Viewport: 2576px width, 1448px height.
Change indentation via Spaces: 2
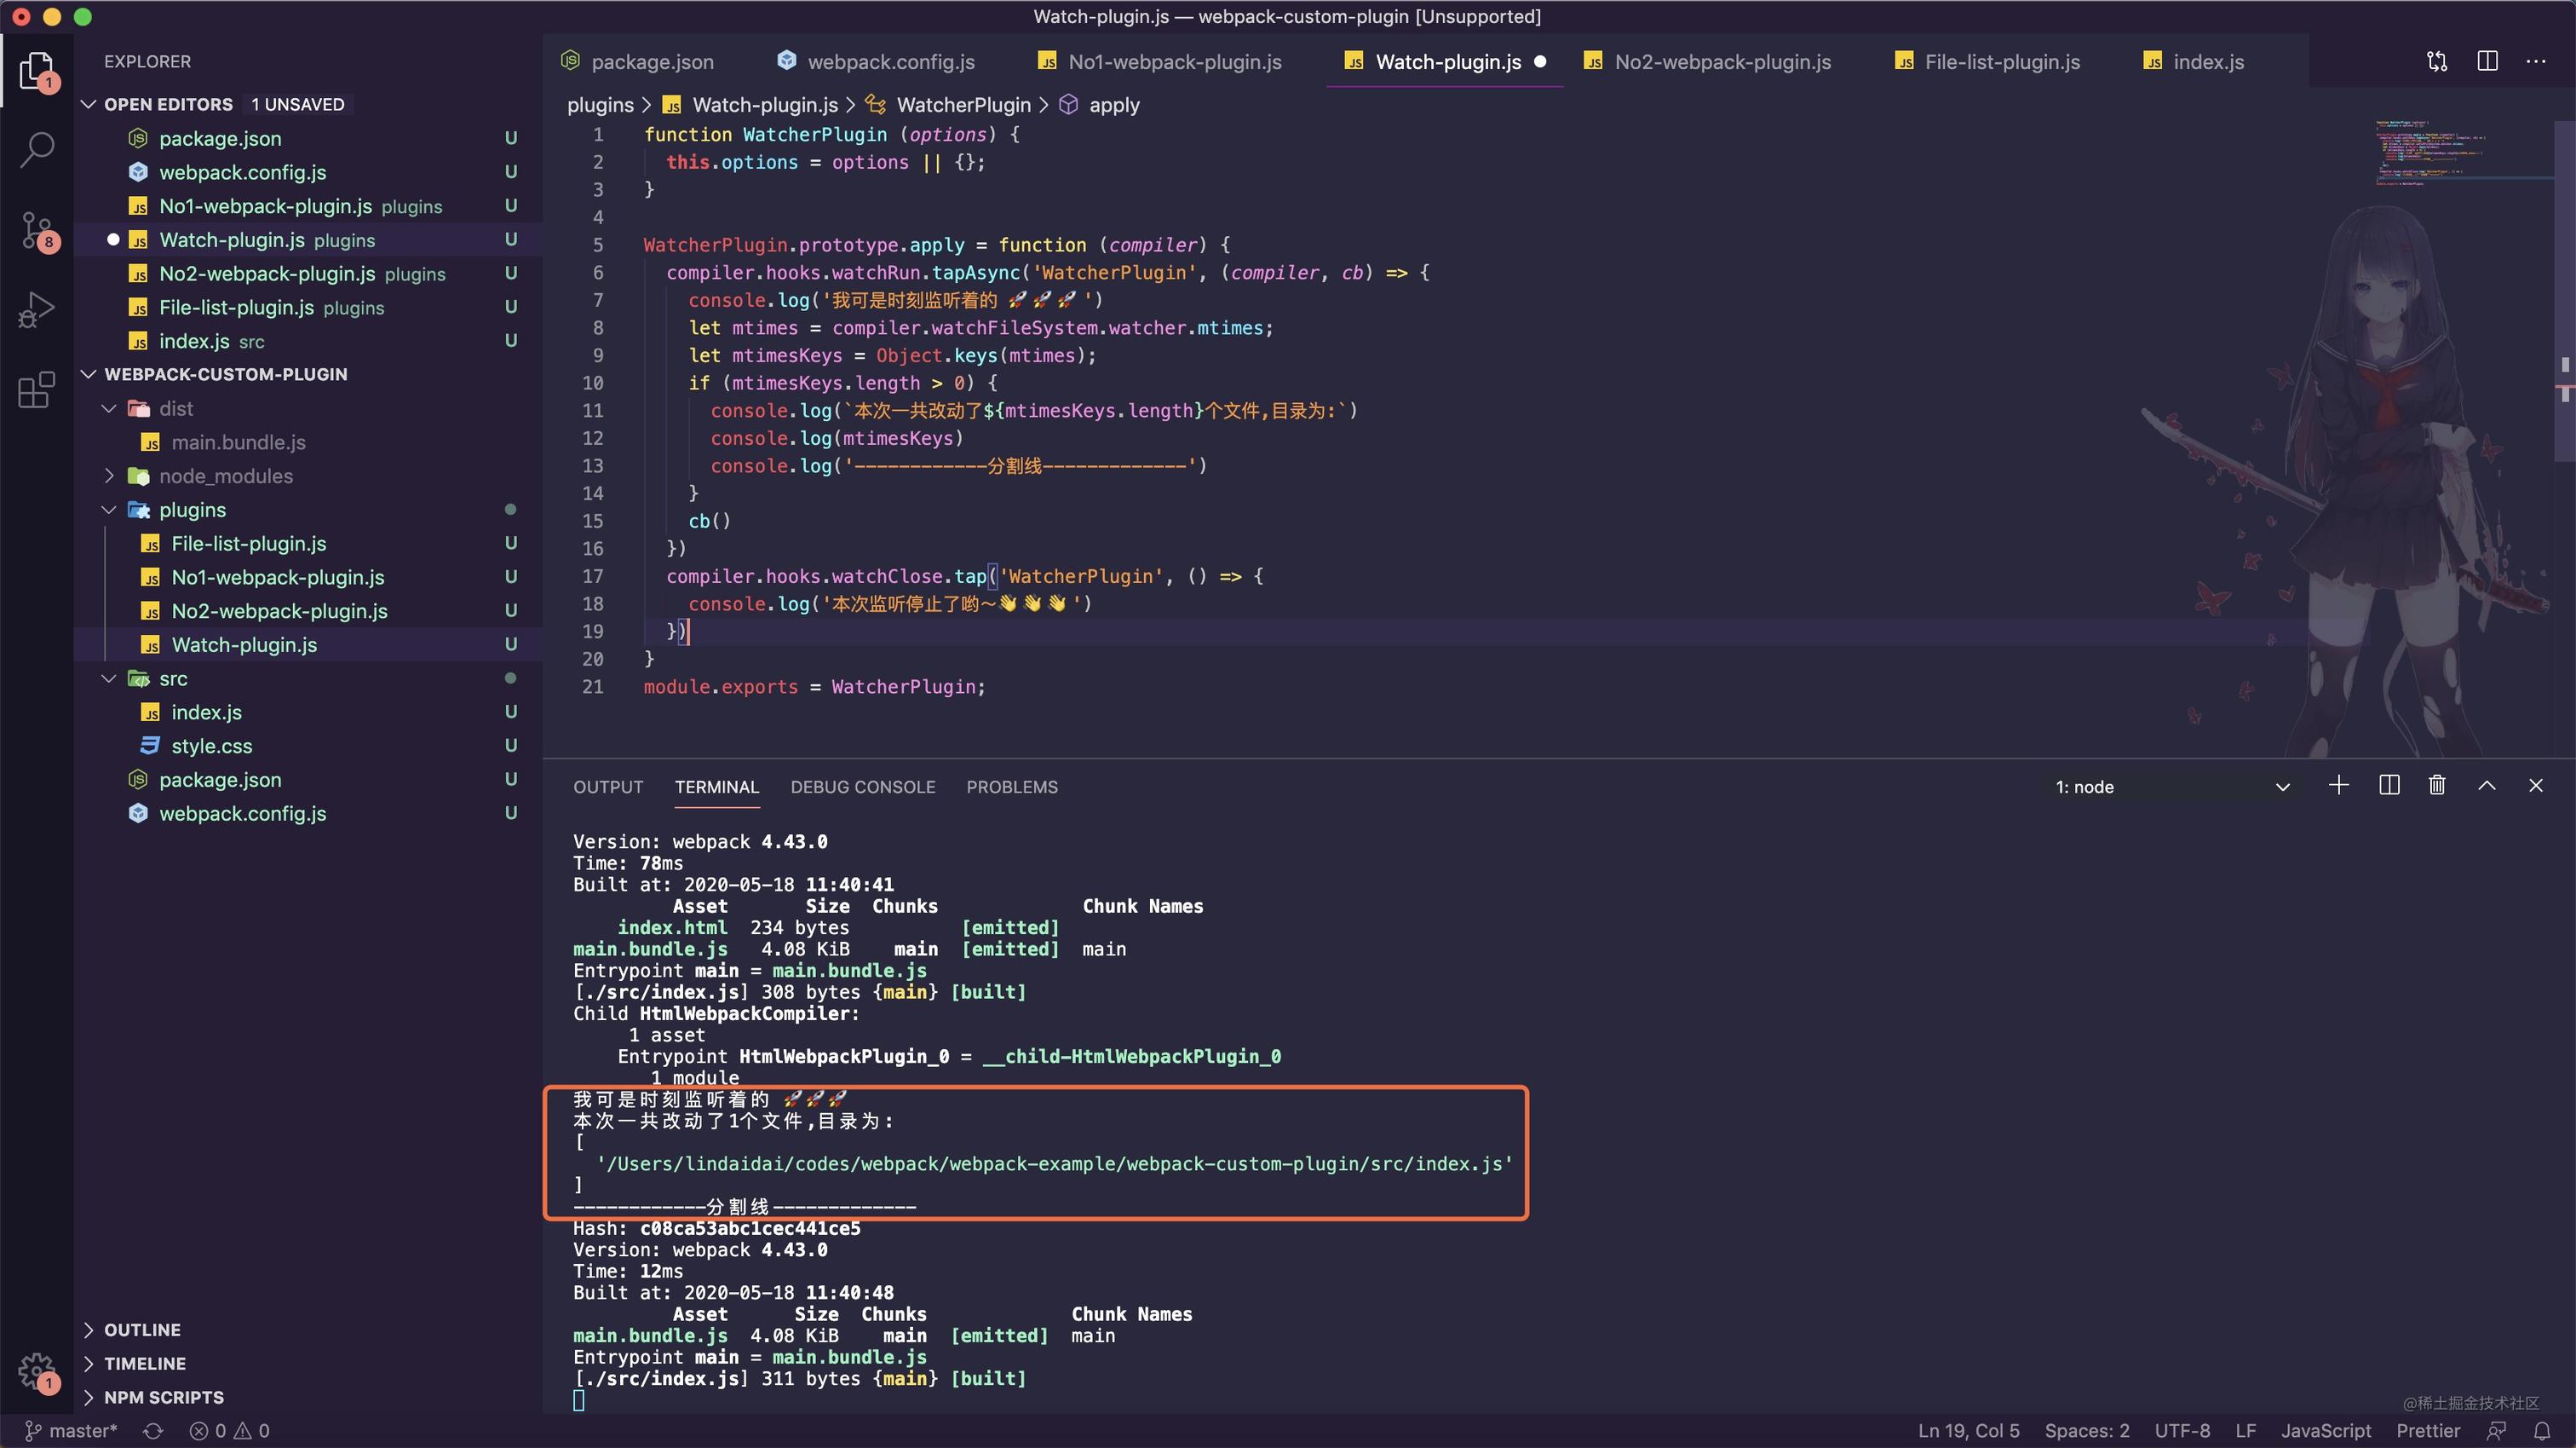click(2087, 1430)
